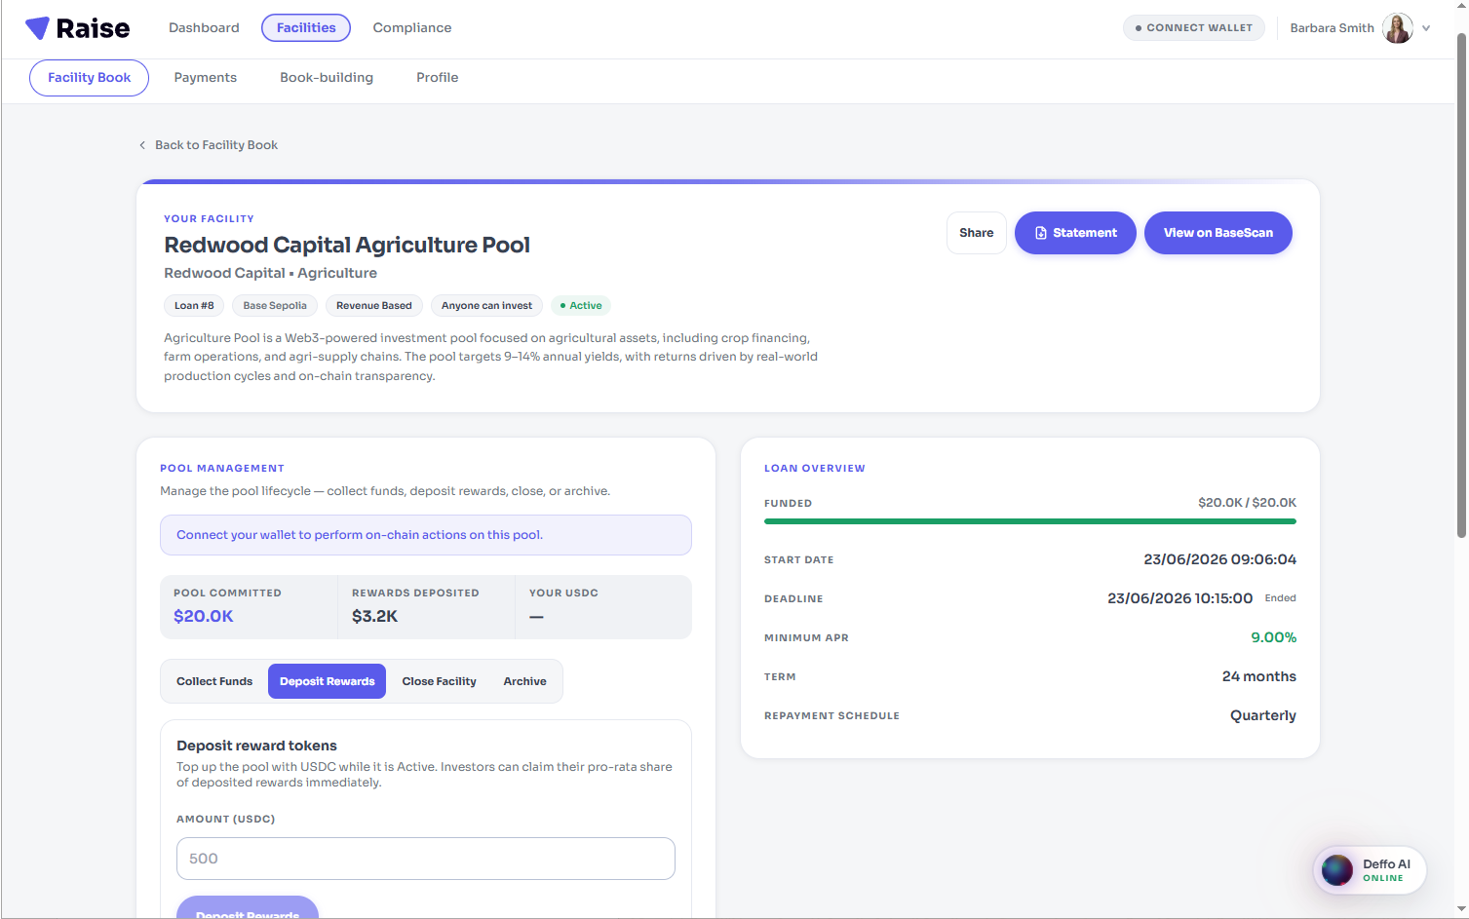Screen dimensions: 1469x919
Task: Open Barbara Smith's profile avatar
Action: coord(1397,28)
